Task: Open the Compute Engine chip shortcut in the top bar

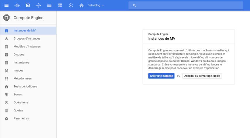Action: click(x=28, y=5)
